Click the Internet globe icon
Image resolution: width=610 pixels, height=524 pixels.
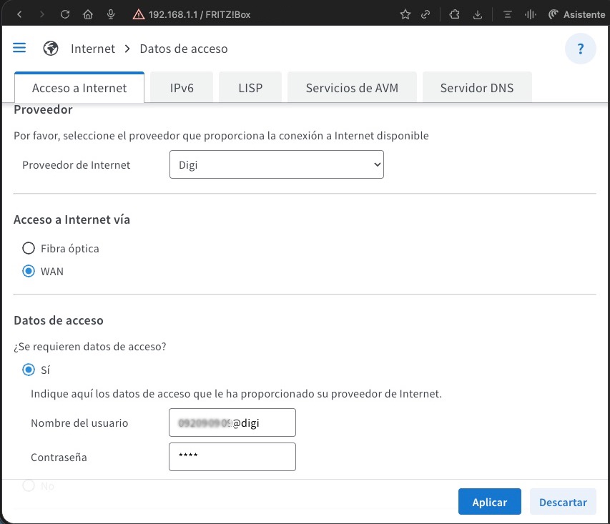51,49
